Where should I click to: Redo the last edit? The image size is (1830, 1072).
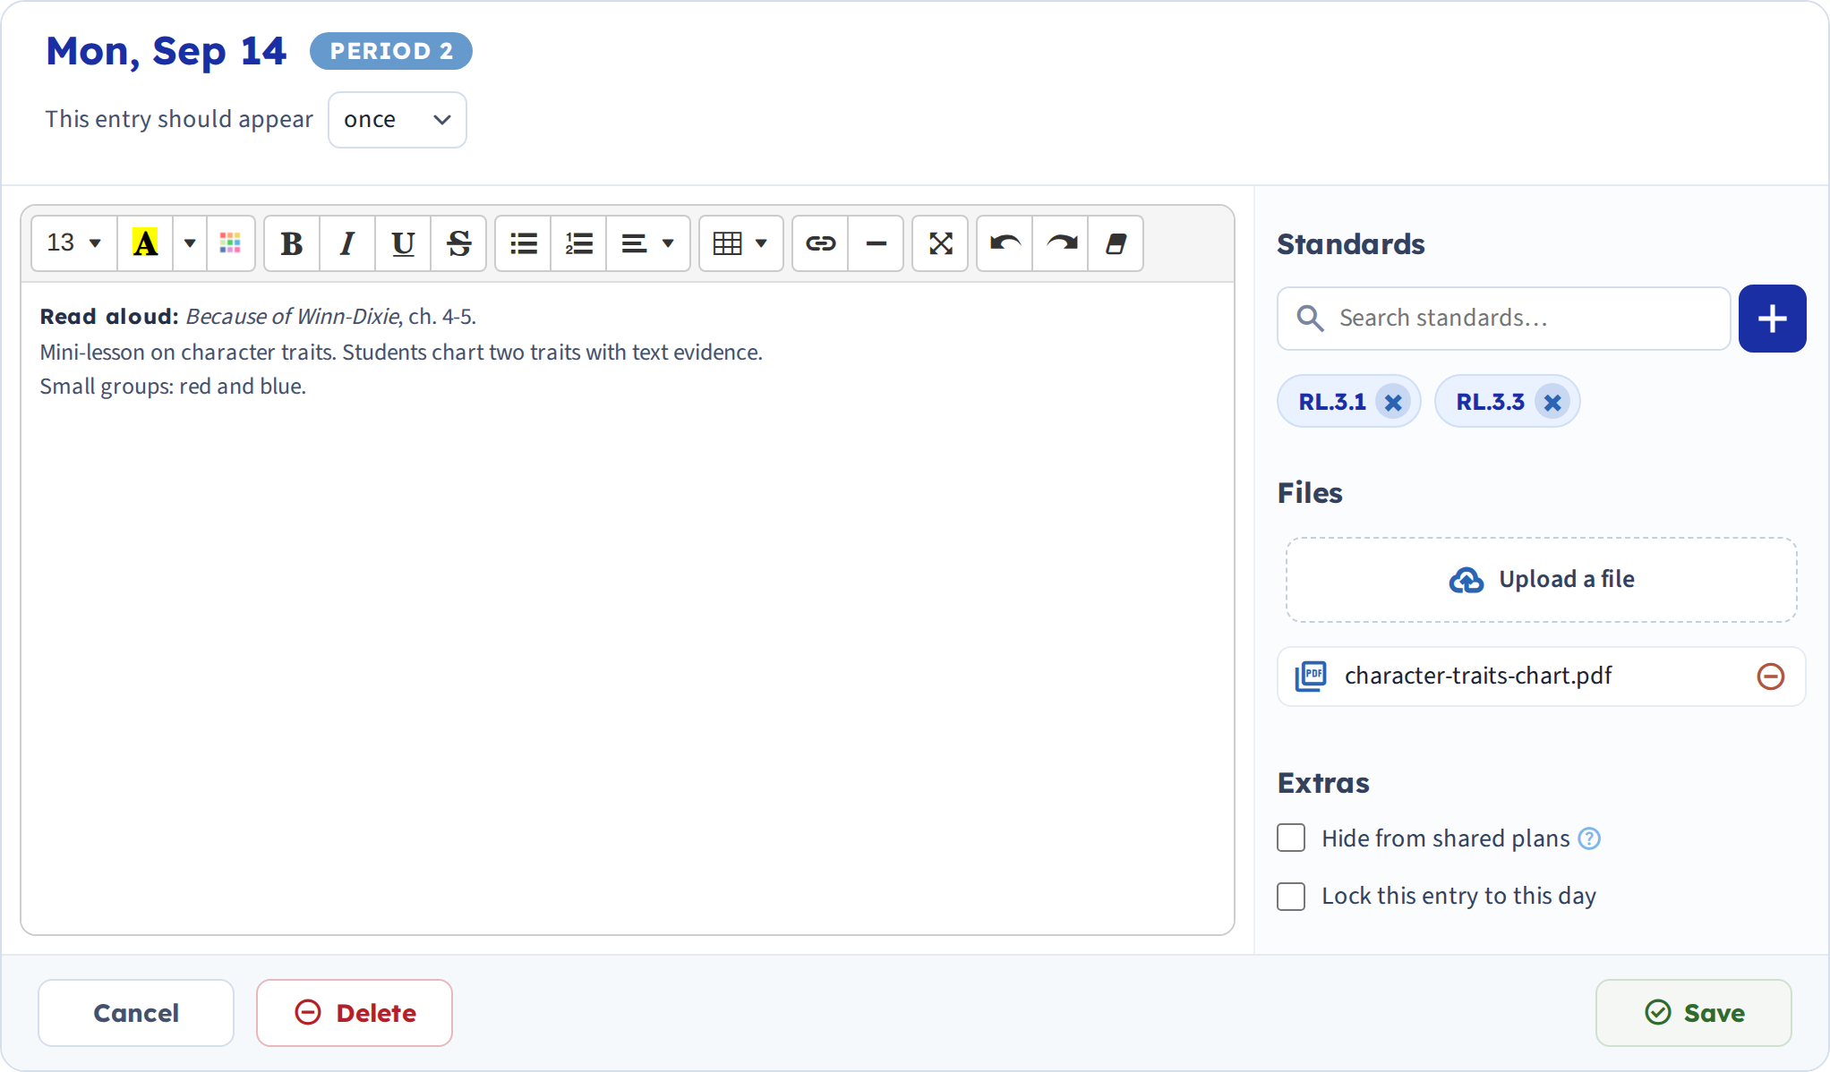click(1061, 243)
